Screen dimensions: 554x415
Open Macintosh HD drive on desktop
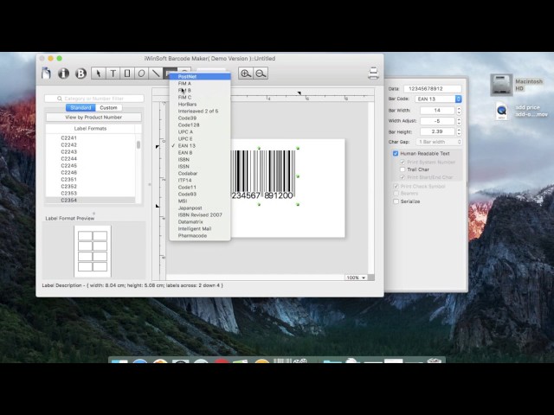tap(501, 85)
